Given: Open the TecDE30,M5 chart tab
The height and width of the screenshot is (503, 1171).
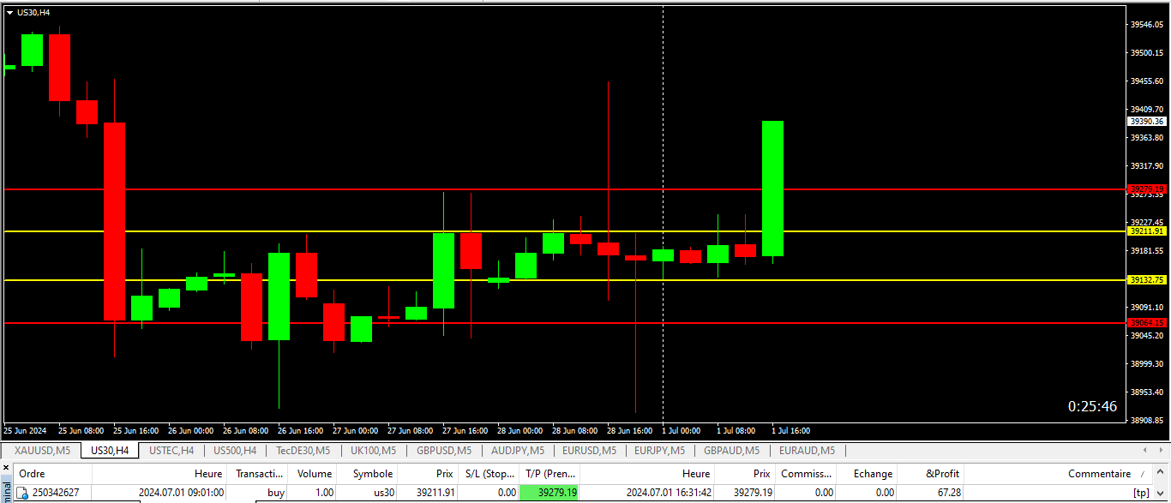Looking at the screenshot, I should (x=303, y=450).
